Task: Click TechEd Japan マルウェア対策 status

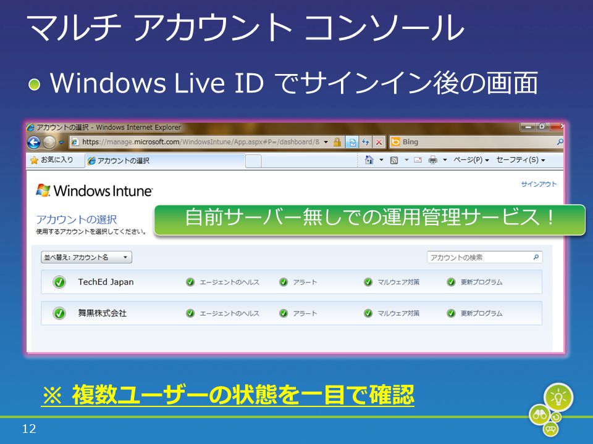Action: point(392,282)
